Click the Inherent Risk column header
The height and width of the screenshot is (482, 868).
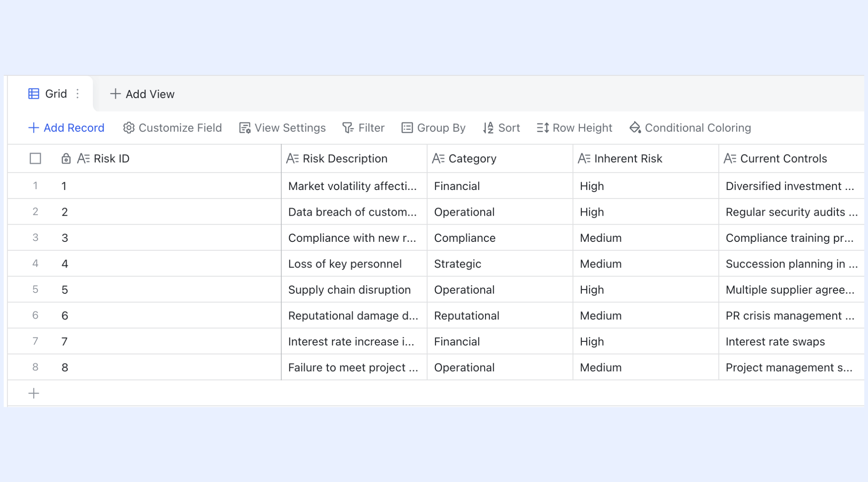click(646, 159)
